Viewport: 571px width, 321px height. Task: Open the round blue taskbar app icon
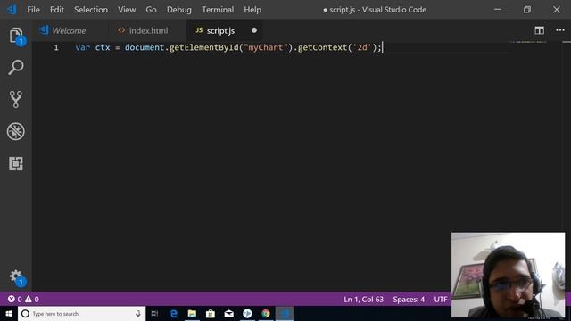click(247, 314)
